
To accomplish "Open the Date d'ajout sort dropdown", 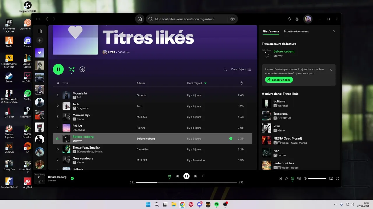I will point(241,69).
